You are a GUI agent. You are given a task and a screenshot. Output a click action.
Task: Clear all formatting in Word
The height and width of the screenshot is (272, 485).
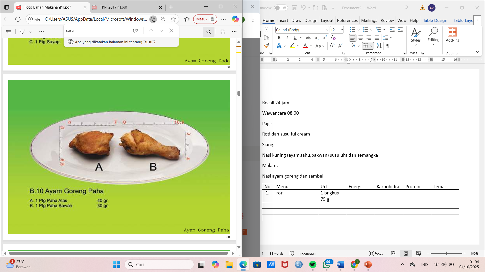(x=333, y=38)
